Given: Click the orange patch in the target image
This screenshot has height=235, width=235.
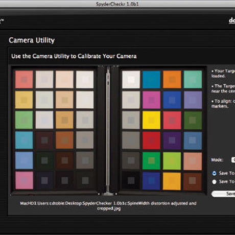Looking at the screenshot, I should tap(172, 79).
